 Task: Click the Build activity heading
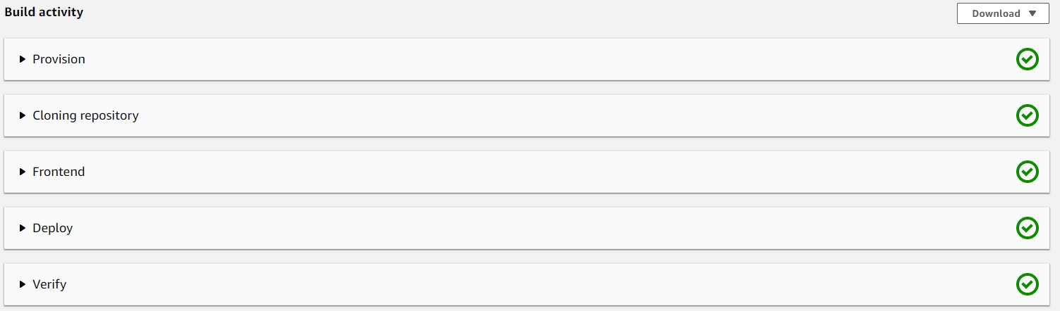[x=44, y=13]
